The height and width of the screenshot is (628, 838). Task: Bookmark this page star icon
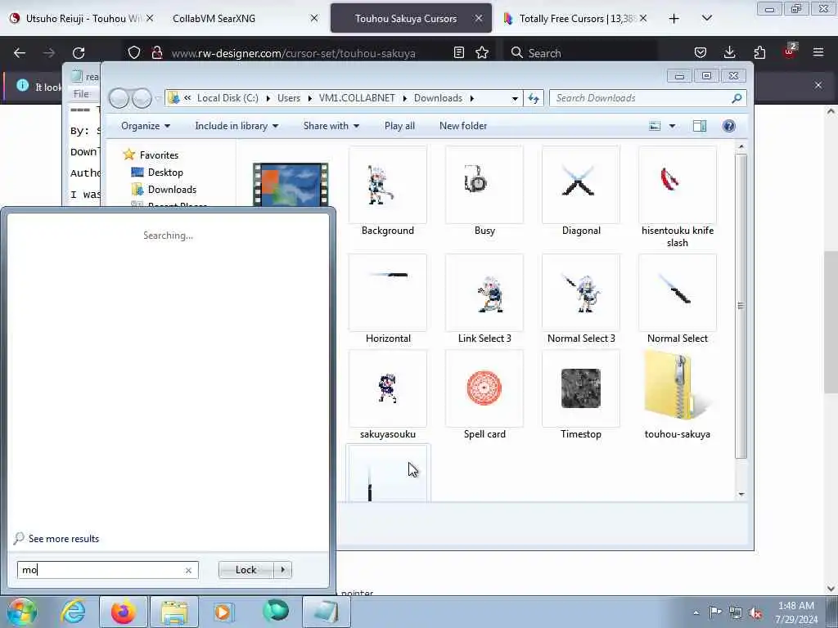pyautogui.click(x=482, y=53)
